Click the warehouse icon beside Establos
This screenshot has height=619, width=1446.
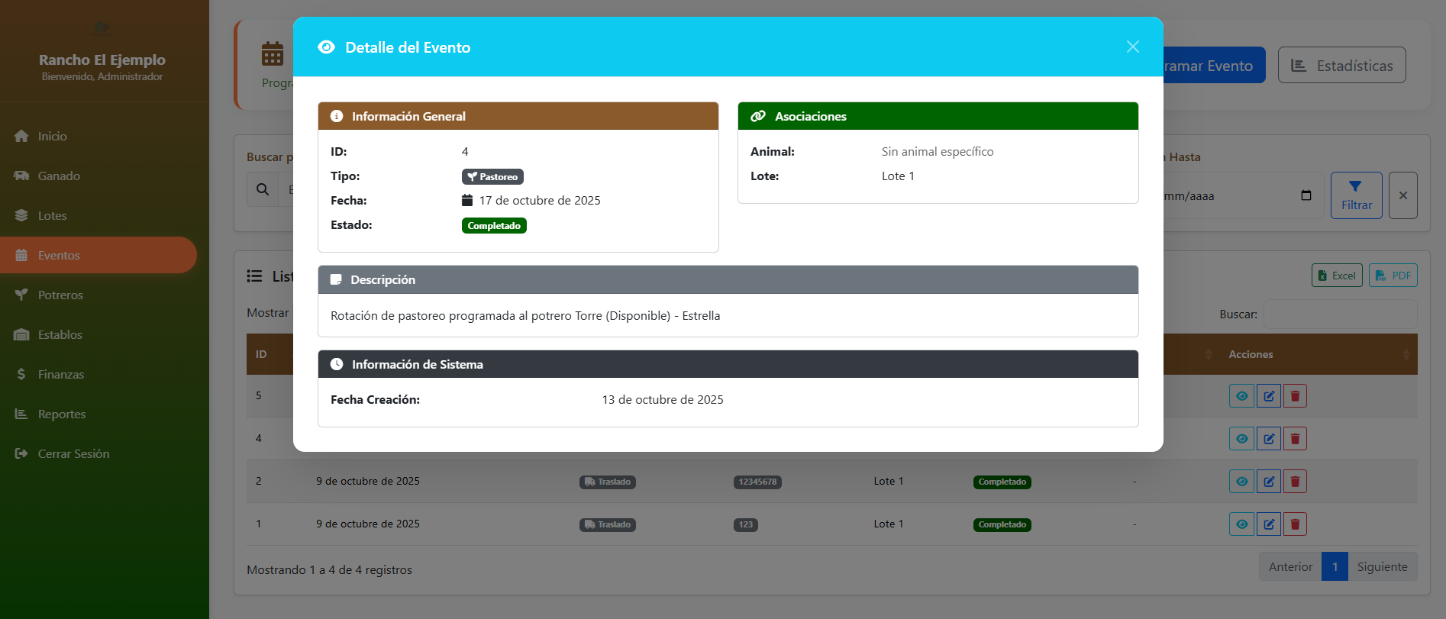point(21,334)
